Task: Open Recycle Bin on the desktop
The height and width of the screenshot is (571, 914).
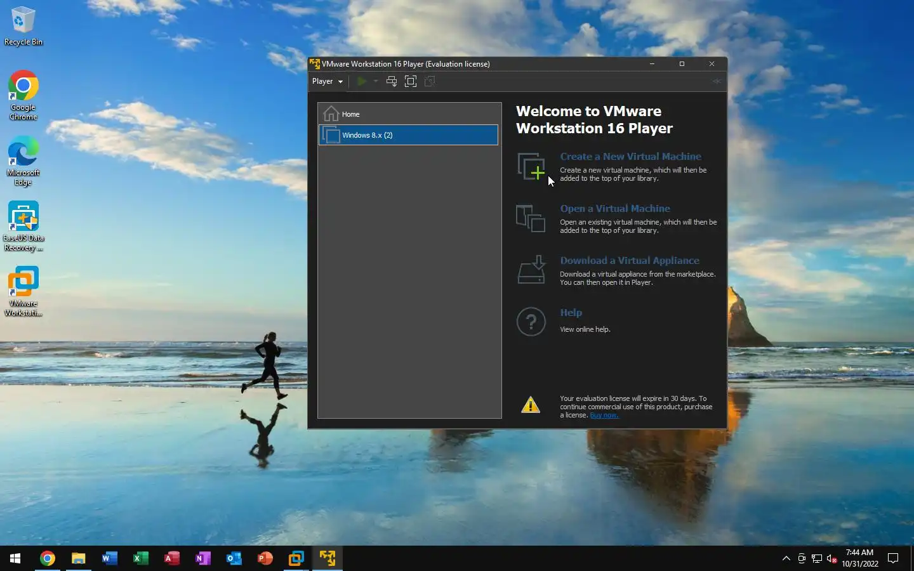Action: pyautogui.click(x=23, y=26)
